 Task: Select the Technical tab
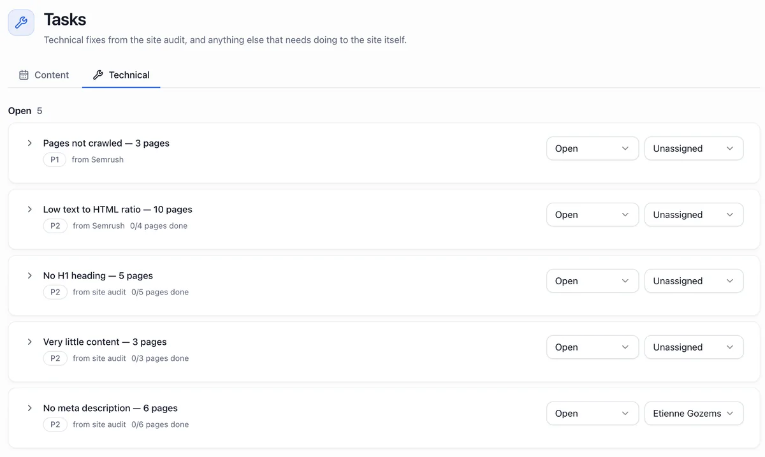(121, 75)
